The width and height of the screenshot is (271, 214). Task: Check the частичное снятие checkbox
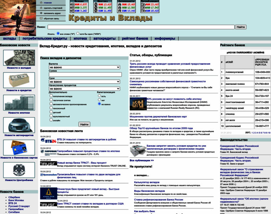pos(51,100)
